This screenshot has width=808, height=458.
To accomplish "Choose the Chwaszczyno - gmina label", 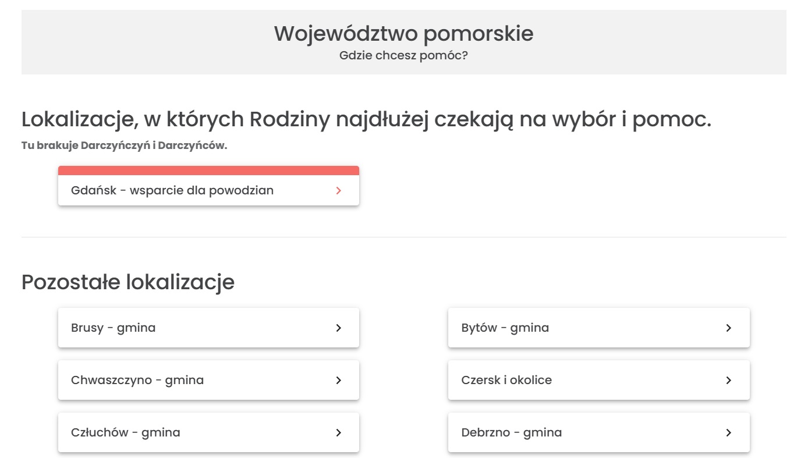I will [x=137, y=380].
